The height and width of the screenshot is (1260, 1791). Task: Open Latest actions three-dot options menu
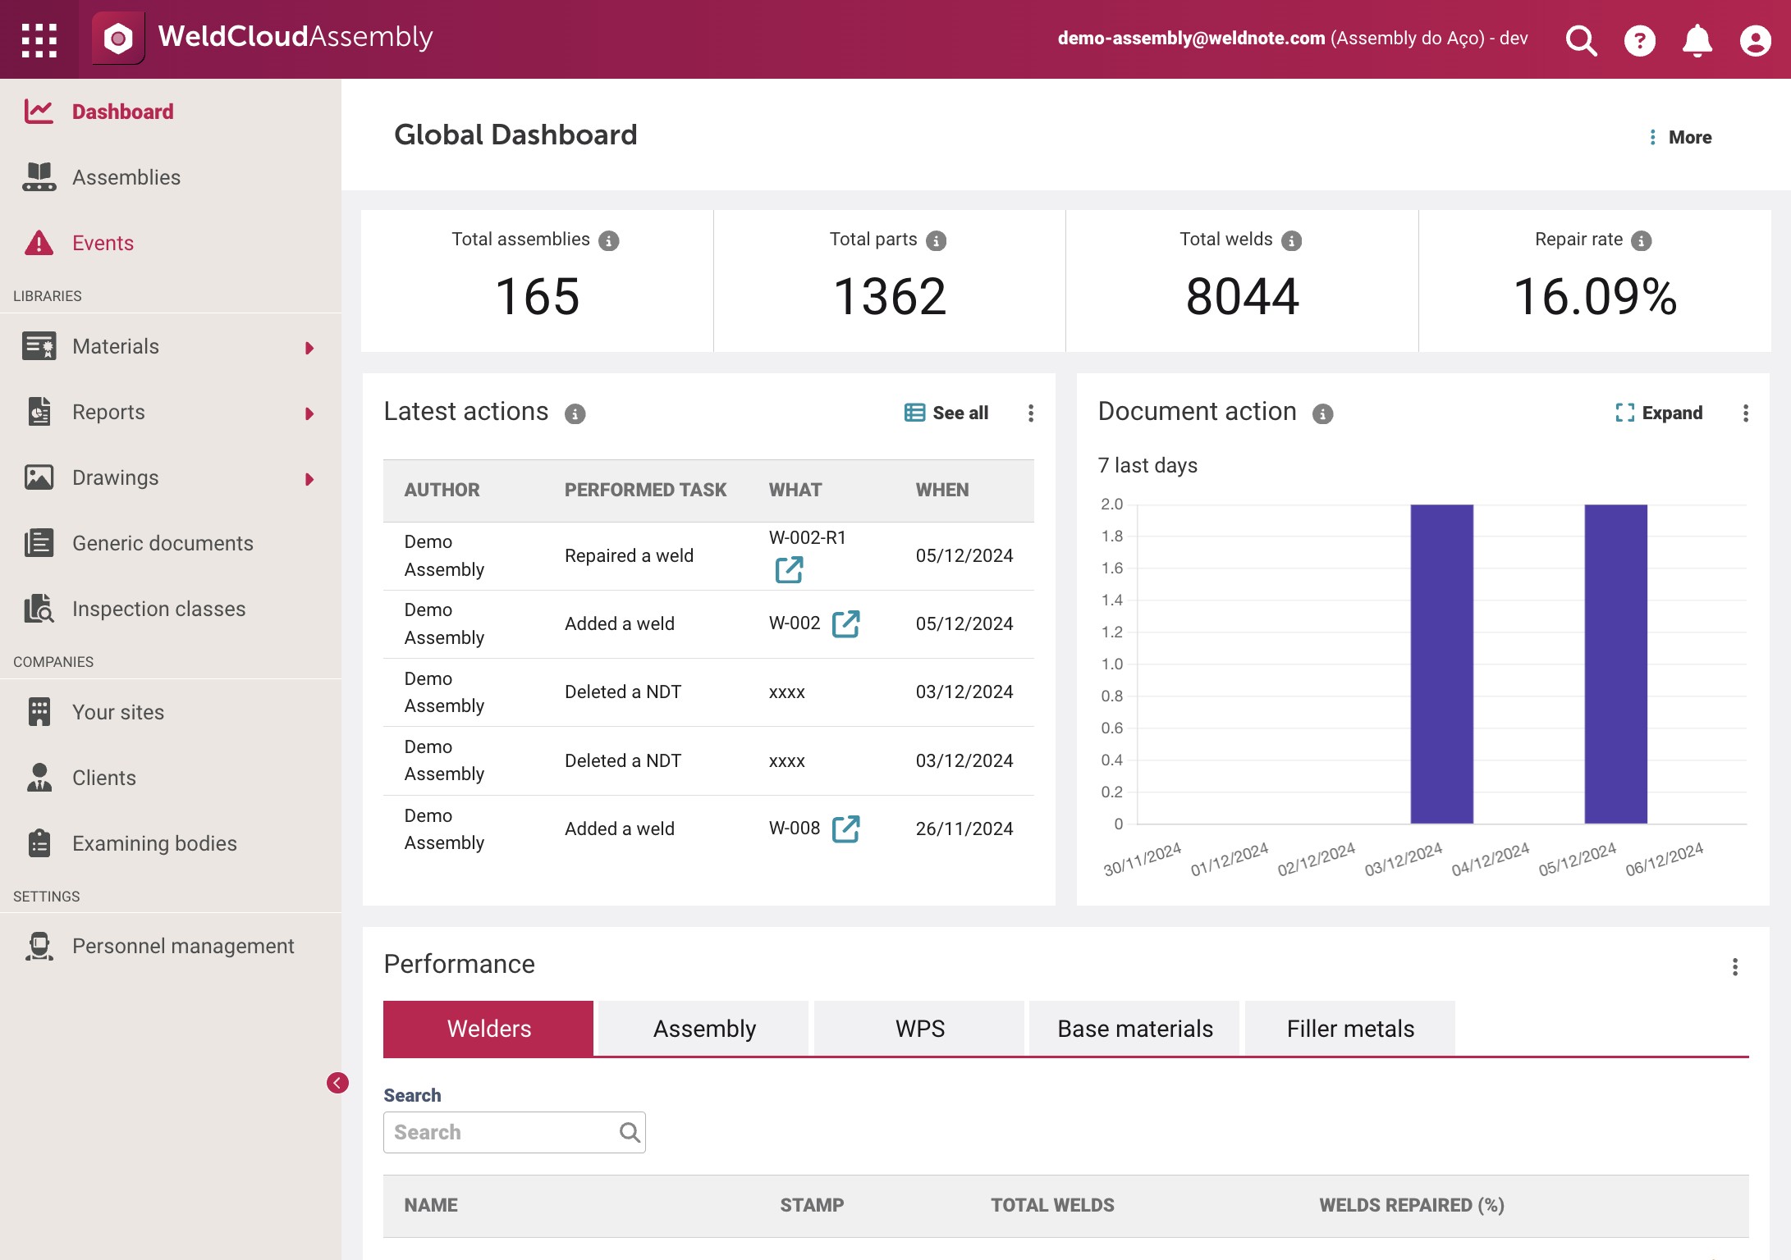pyautogui.click(x=1030, y=413)
